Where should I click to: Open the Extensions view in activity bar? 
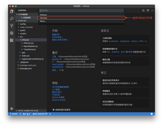[x=12, y=40]
